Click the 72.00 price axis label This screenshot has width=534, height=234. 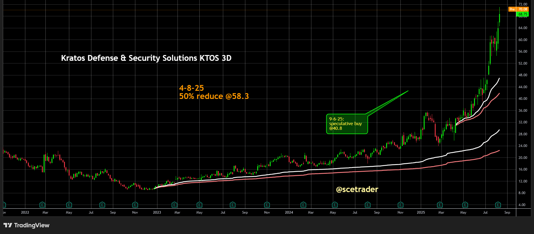pyautogui.click(x=523, y=4)
